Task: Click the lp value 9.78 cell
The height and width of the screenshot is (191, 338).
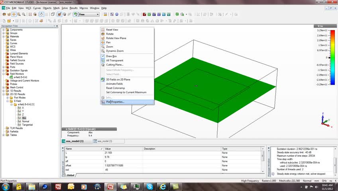Action: pyautogui.click(x=123, y=157)
